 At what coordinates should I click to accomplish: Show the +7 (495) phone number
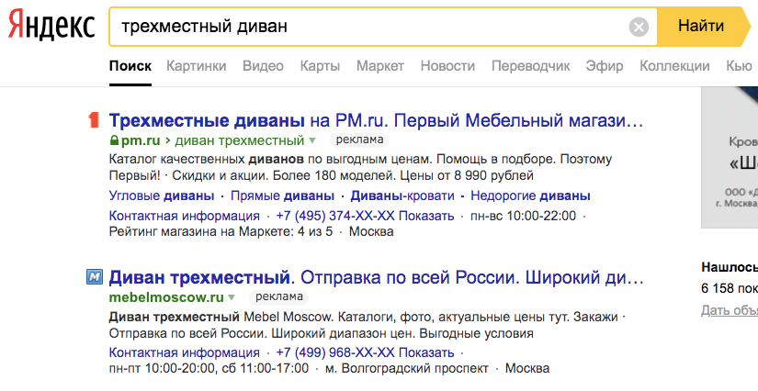point(365,216)
